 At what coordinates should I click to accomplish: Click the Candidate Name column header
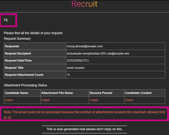point(16,93)
